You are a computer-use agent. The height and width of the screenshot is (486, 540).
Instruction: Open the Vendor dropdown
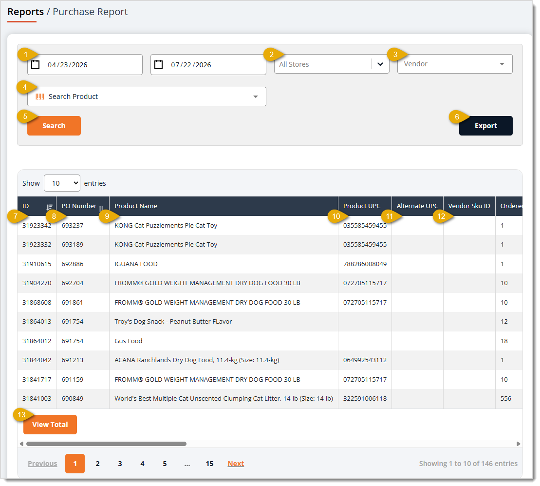(455, 64)
